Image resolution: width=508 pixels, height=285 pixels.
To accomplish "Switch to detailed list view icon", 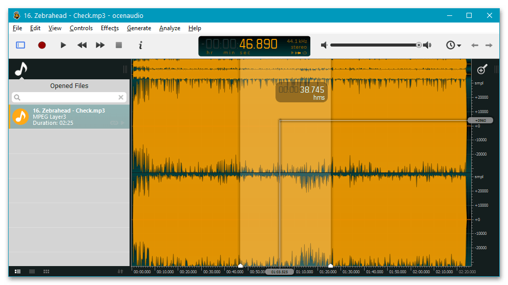I will click(18, 271).
